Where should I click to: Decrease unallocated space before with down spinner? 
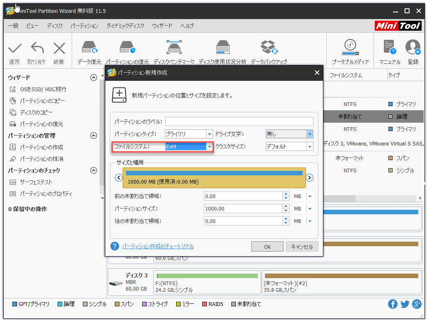pyautogui.click(x=286, y=199)
